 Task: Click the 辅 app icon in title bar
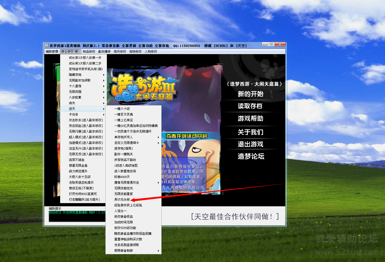click(47, 45)
